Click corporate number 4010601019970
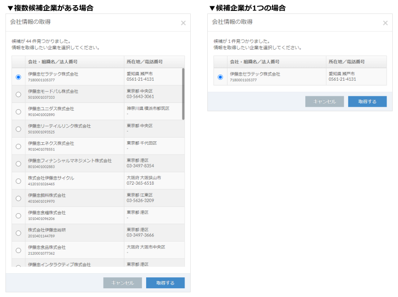The image size is (398, 297). tap(41, 201)
